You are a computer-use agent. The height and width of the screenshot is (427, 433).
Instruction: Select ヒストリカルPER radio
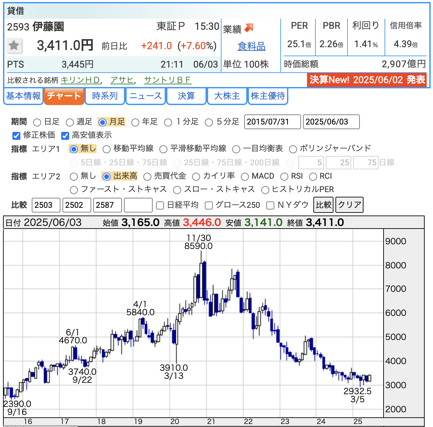click(x=265, y=190)
